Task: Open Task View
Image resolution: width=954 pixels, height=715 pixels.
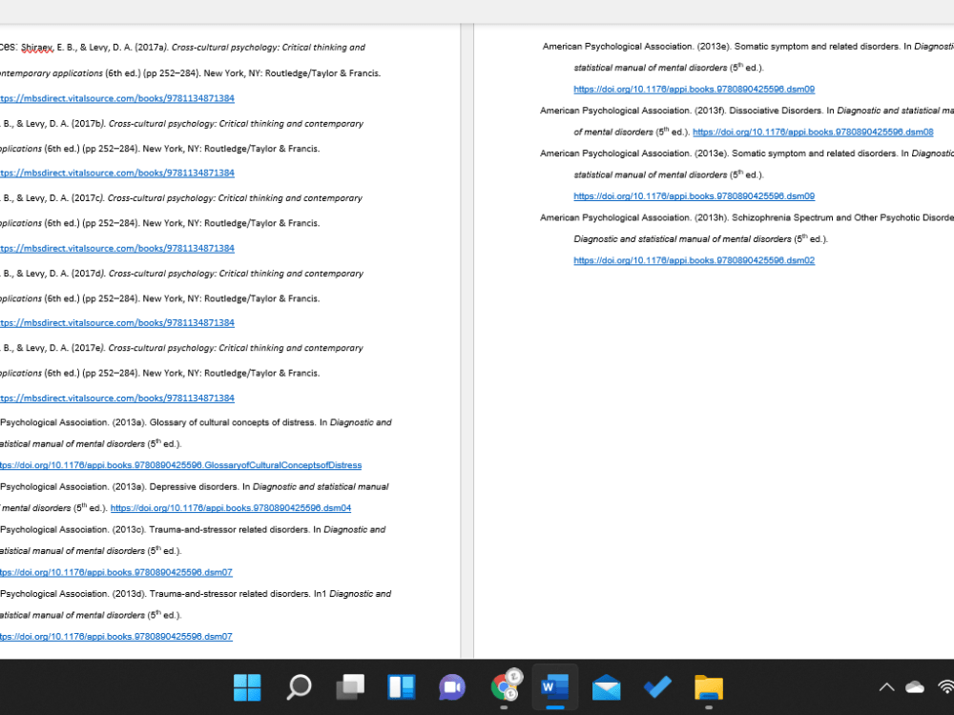Action: 350,687
